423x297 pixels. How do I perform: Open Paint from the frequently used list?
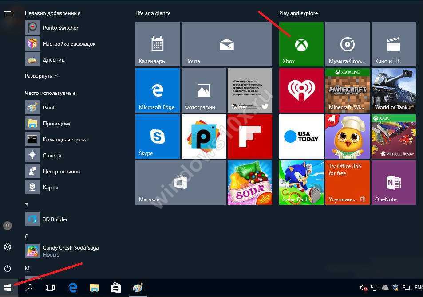pyautogui.click(x=49, y=108)
